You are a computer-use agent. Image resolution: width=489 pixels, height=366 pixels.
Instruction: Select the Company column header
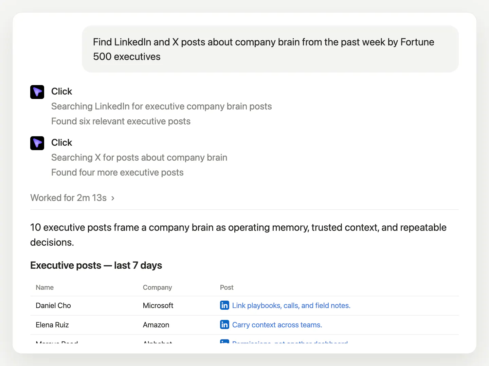pos(157,287)
